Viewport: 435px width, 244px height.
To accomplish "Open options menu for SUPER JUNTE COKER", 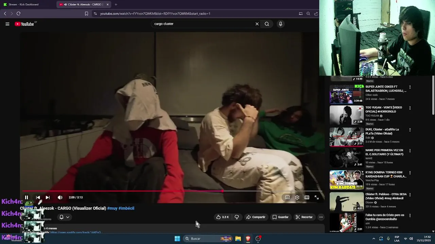I will (410, 87).
